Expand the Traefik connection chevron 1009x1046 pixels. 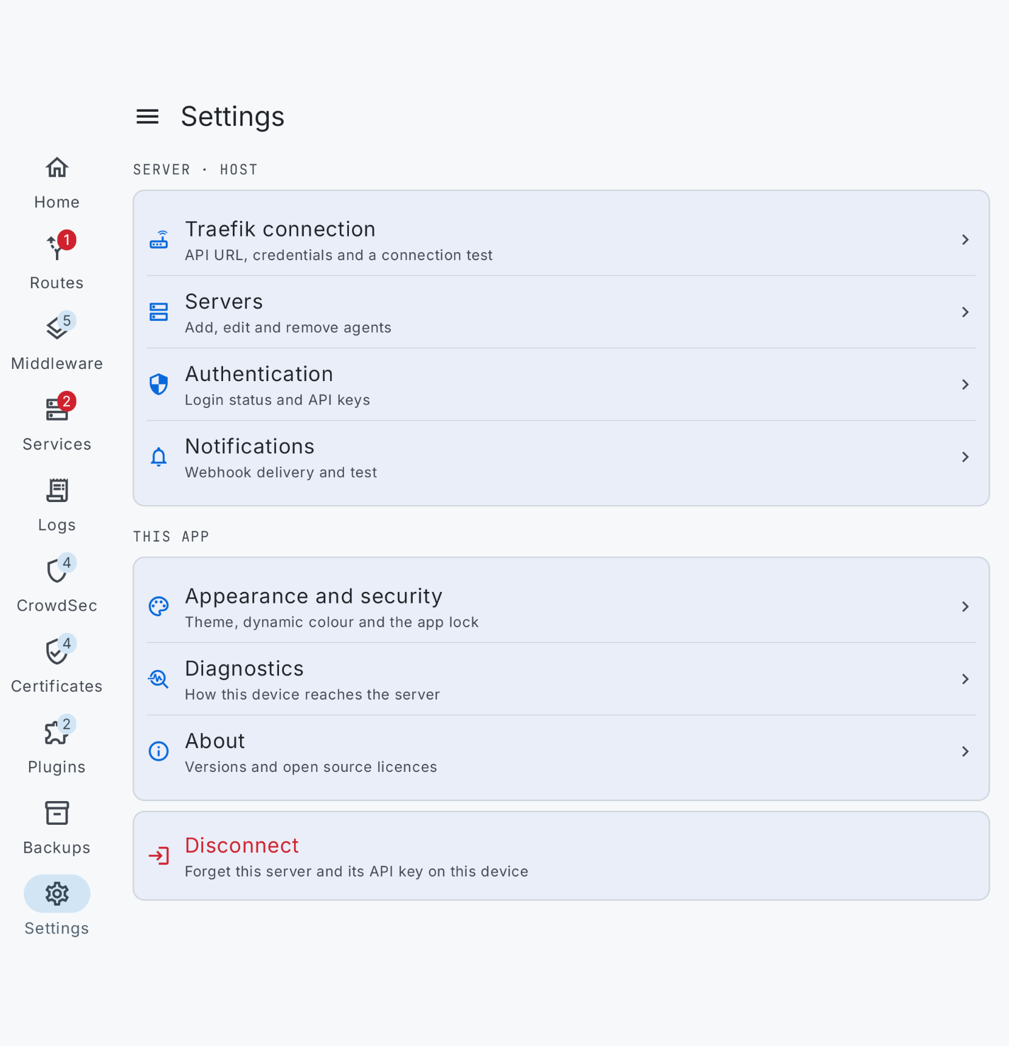(x=965, y=239)
